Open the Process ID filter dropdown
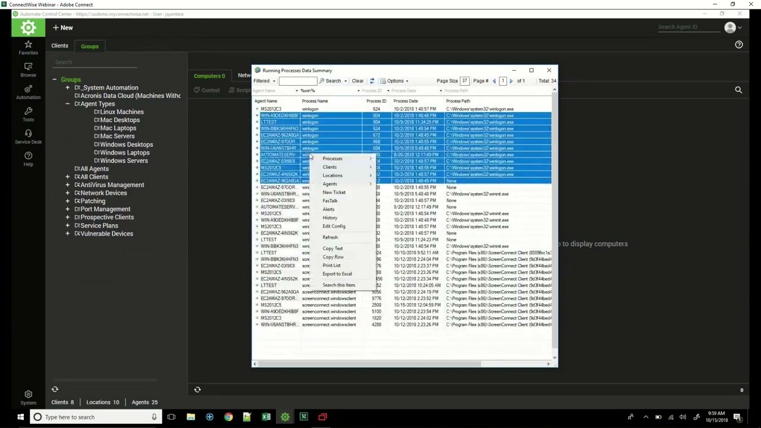Image resolution: width=761 pixels, height=428 pixels. coord(388,91)
